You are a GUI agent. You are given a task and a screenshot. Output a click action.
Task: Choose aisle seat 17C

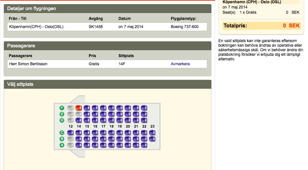click(103, 133)
